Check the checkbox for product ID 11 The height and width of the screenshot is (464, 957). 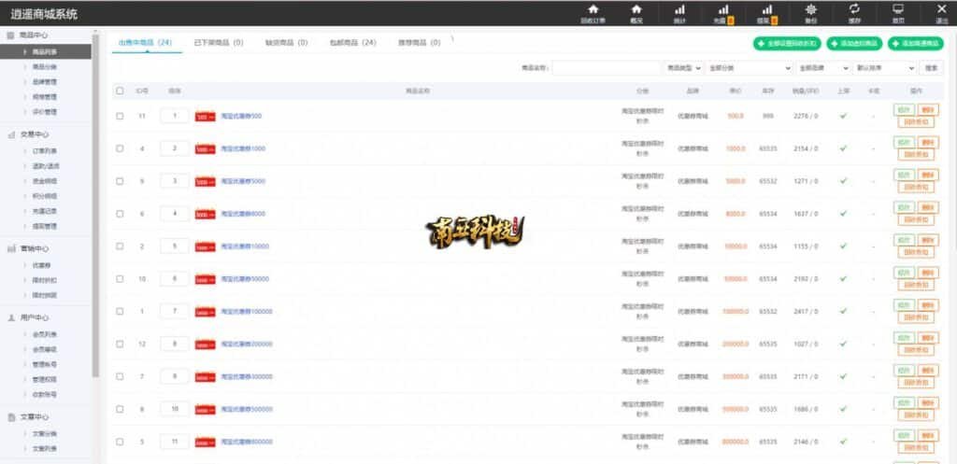point(119,116)
